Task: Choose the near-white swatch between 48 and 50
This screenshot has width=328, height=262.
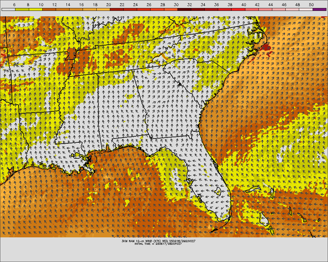Action: tap(306, 9)
